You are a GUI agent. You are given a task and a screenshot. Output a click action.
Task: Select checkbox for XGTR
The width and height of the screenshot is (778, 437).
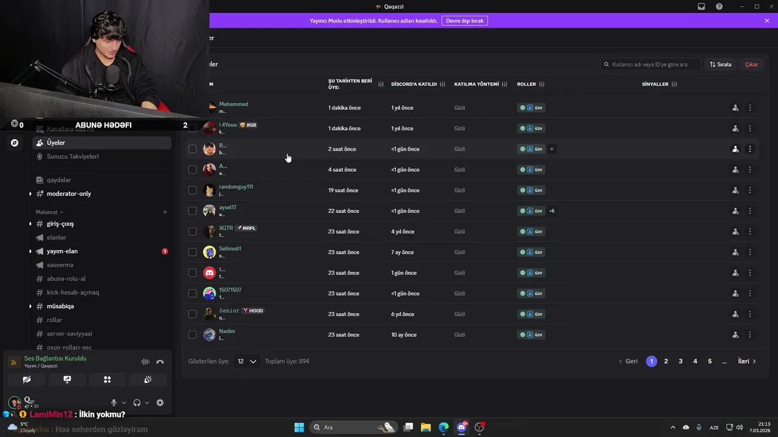pos(192,231)
